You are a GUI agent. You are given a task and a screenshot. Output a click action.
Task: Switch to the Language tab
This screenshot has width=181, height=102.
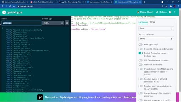tap(143, 22)
